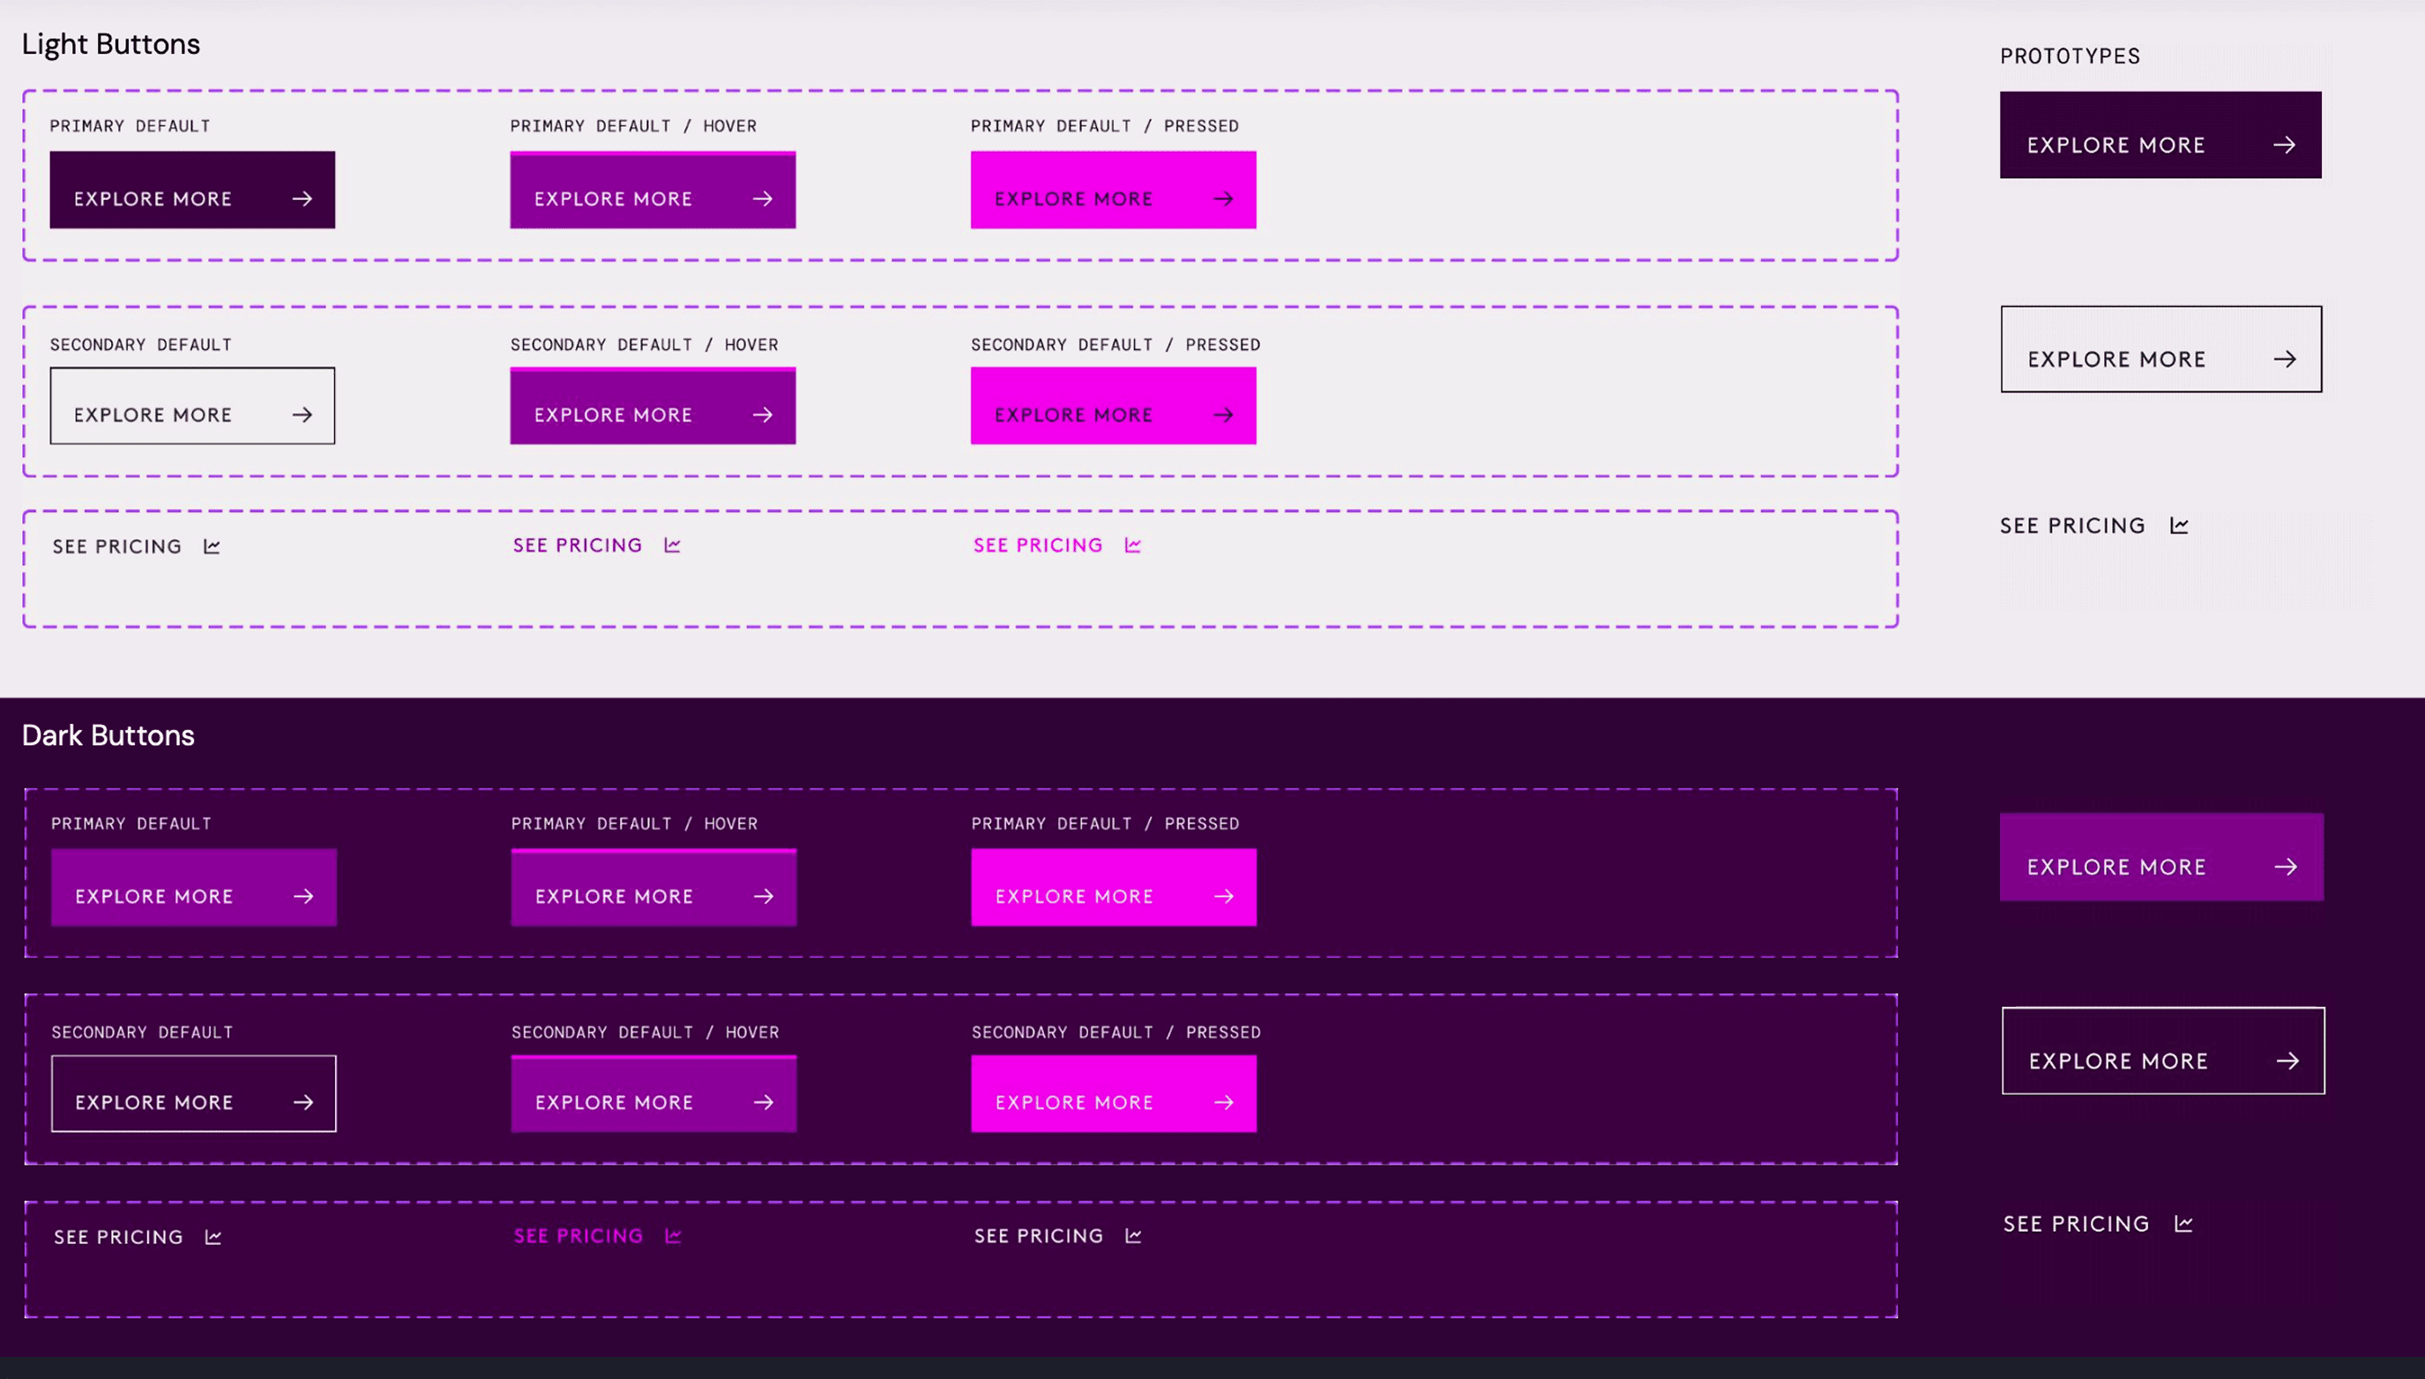Click arrow icon on light Primary Default button
The width and height of the screenshot is (2425, 1379).
pos(302,199)
